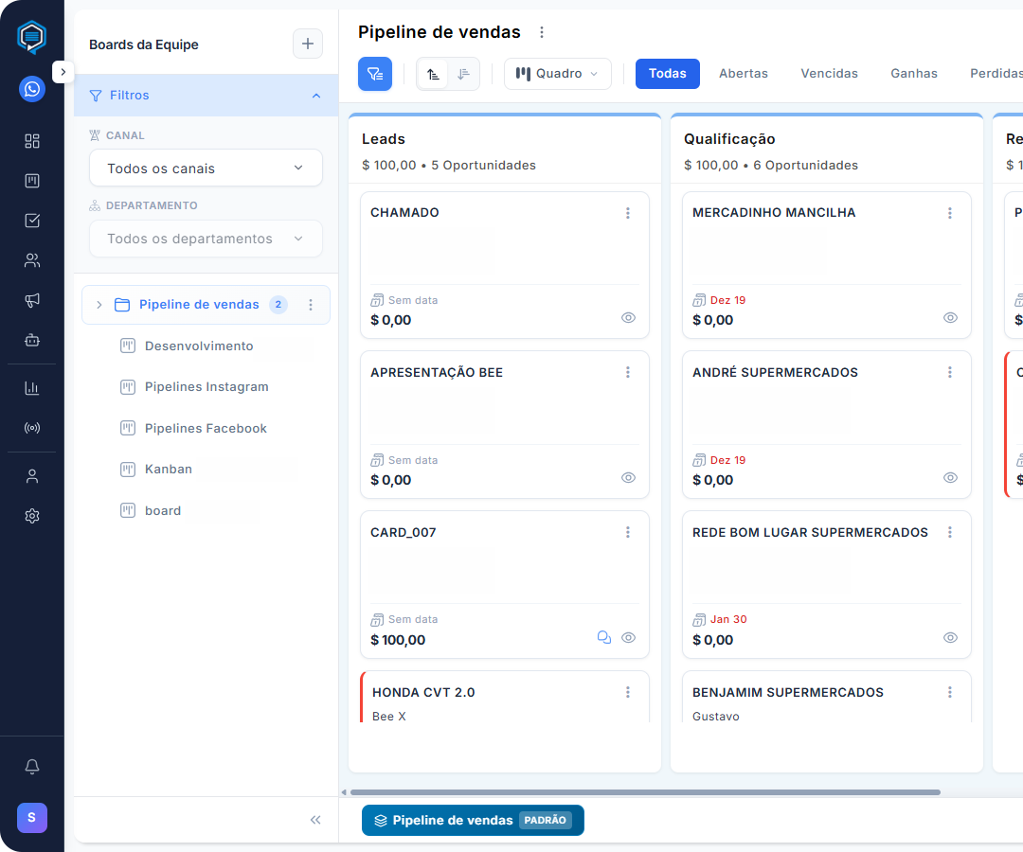
Task: Open the Desenvolvimento board
Action: 199,346
